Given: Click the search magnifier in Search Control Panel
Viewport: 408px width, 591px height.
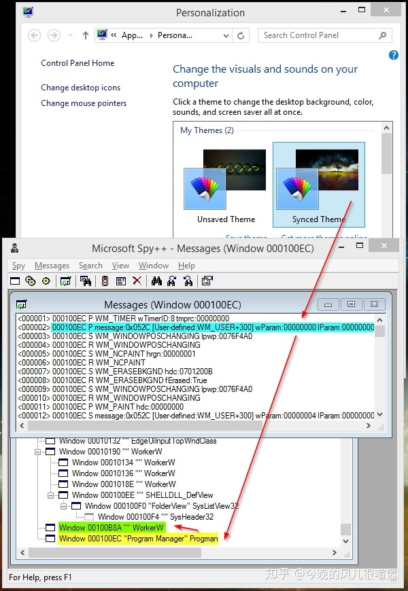Looking at the screenshot, I should [382, 35].
